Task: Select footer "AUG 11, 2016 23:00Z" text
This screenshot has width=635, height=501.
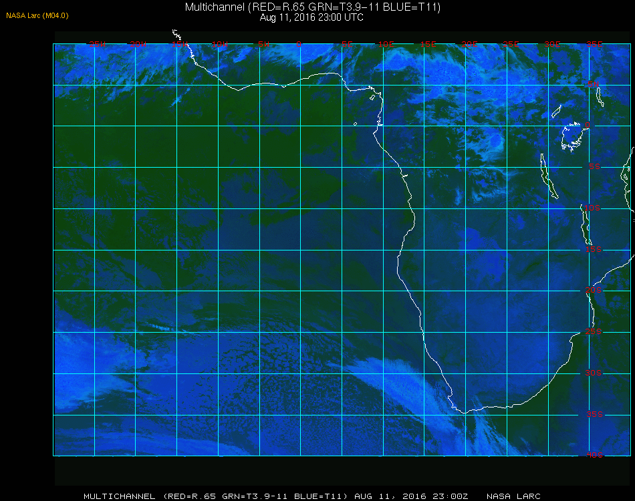Action: pyautogui.click(x=411, y=496)
